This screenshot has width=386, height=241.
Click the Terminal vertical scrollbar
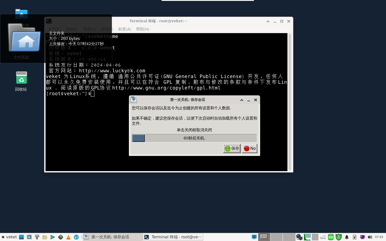point(290,102)
